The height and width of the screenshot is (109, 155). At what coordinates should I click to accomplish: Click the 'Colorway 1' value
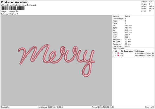tap(14, 14)
